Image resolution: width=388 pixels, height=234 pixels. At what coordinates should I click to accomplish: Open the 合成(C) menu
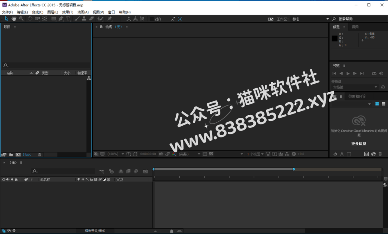point(37,12)
